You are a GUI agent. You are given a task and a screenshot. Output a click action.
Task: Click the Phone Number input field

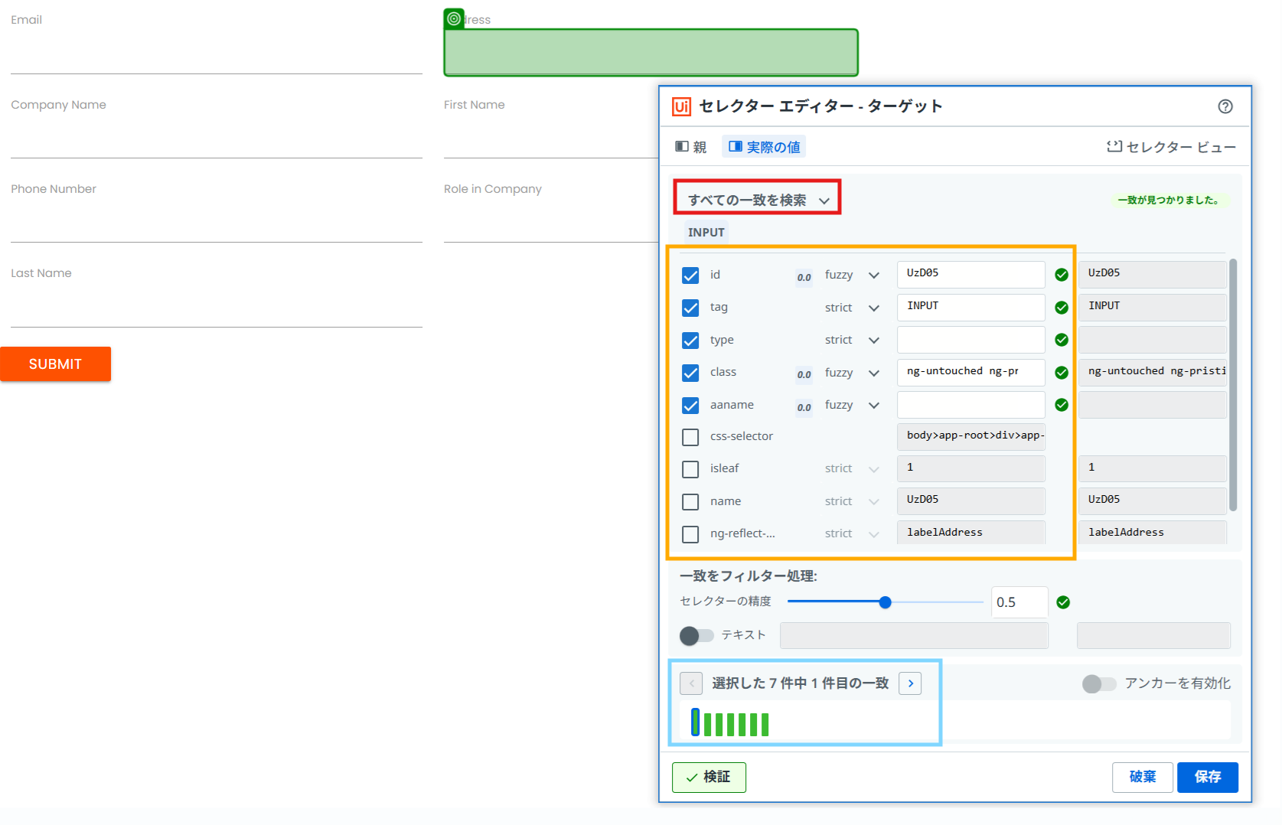(x=217, y=221)
